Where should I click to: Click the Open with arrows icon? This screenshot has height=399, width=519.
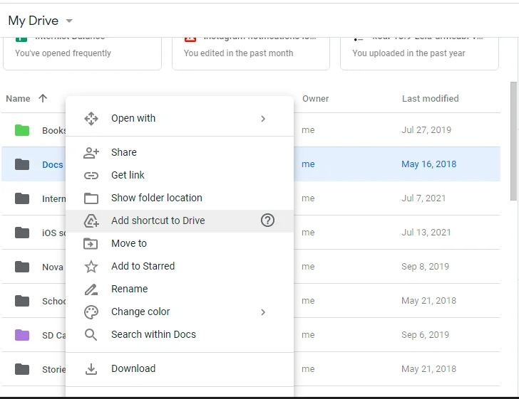click(x=91, y=119)
